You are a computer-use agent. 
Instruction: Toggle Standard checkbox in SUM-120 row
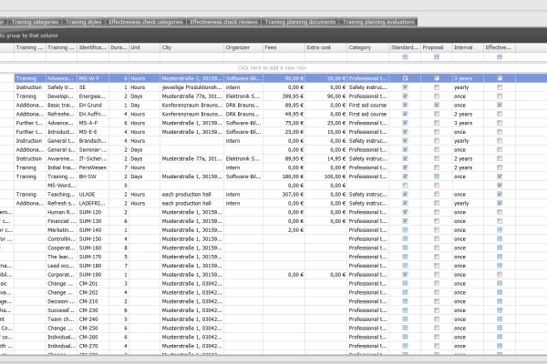coord(405,212)
